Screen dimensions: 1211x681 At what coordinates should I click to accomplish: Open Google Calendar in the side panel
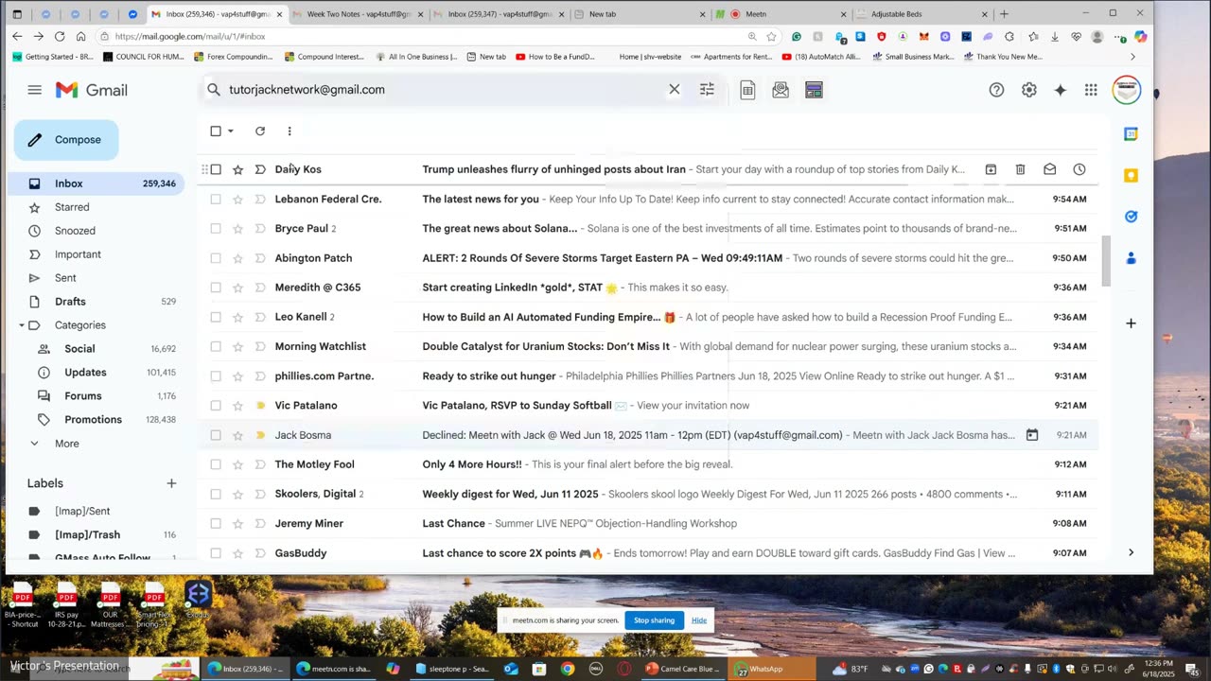click(1131, 134)
